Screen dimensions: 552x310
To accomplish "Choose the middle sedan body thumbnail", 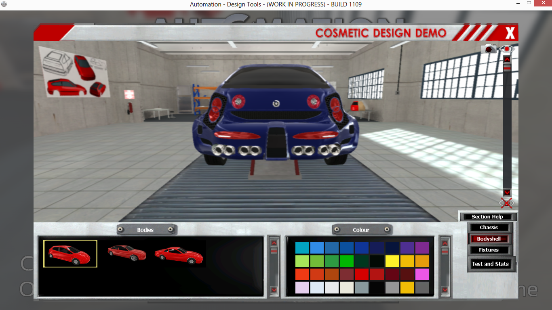I will (127, 253).
